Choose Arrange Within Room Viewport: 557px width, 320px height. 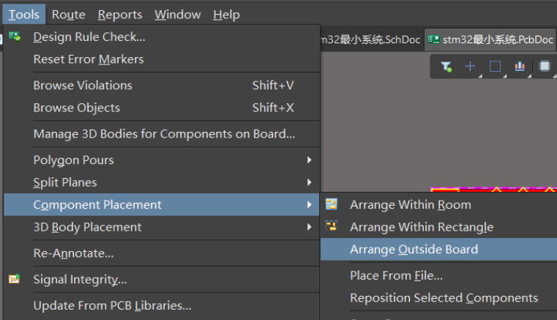pos(438,205)
